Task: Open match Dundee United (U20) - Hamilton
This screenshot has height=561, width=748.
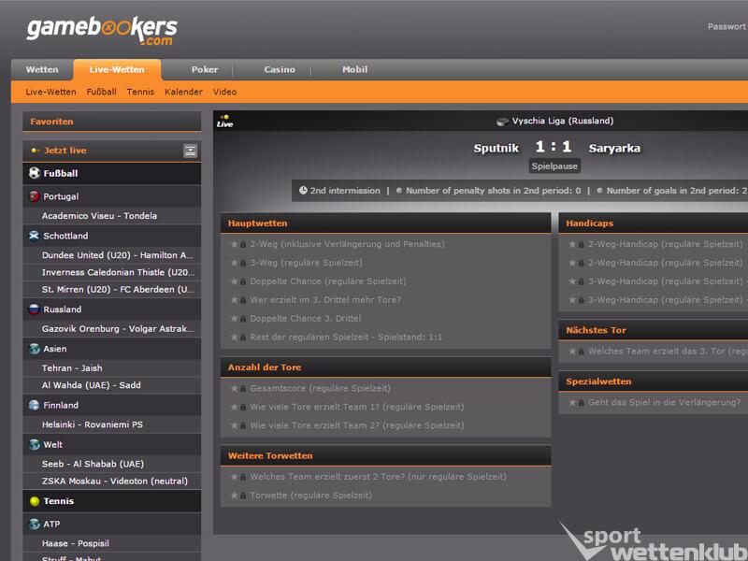Action: coord(111,255)
